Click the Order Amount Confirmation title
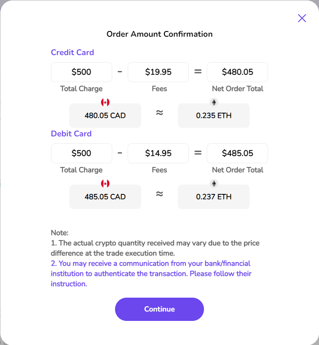This screenshot has width=319, height=345. click(159, 34)
